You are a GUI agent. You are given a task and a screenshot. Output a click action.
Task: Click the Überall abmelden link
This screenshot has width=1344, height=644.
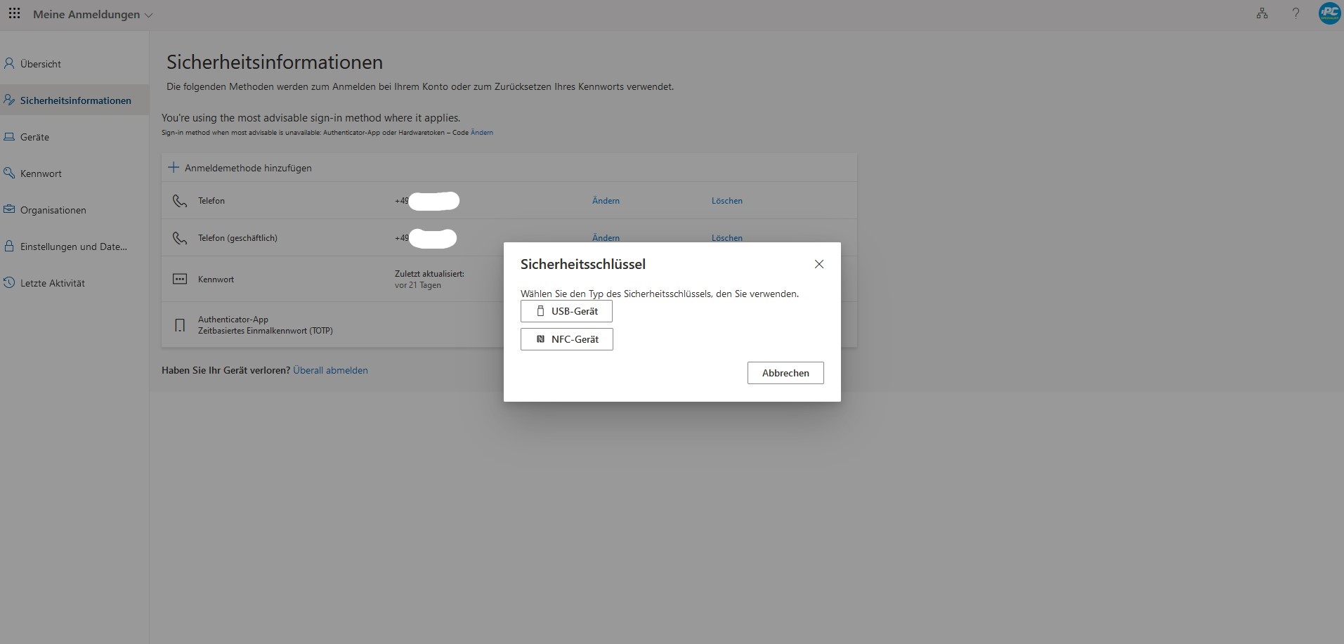[330, 370]
